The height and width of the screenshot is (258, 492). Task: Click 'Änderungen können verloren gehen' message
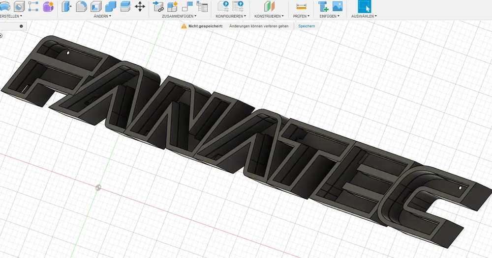pyautogui.click(x=259, y=26)
